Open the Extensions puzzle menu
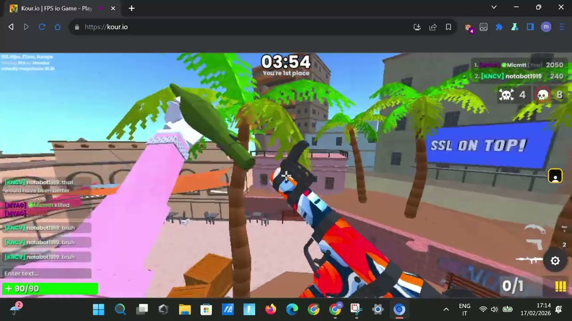The width and height of the screenshot is (572, 321). [x=499, y=27]
